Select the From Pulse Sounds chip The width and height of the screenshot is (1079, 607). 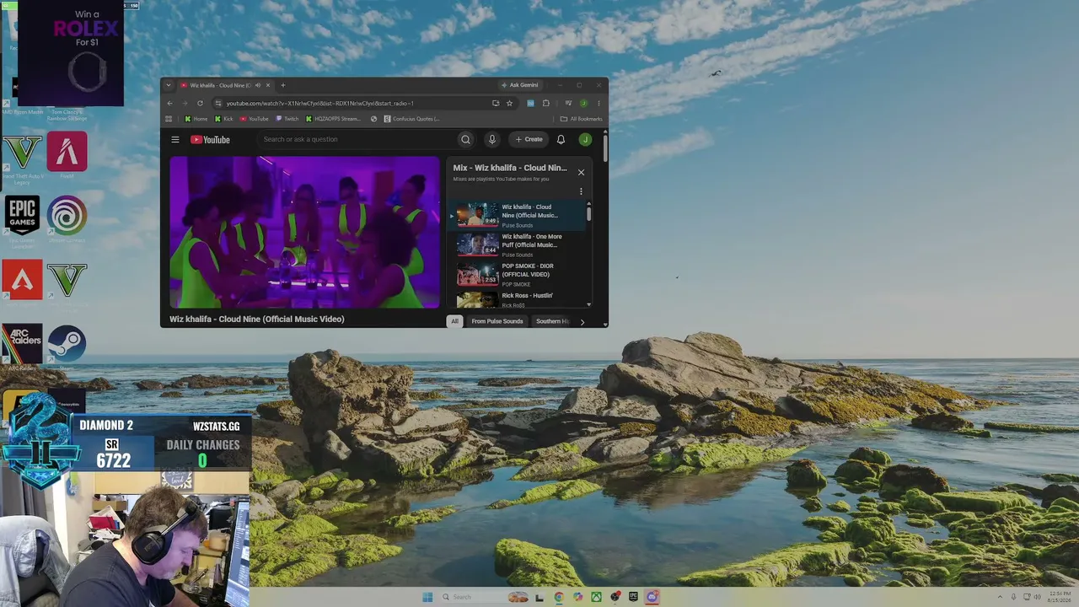pos(497,321)
